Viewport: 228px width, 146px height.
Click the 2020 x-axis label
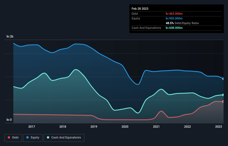[125, 127]
